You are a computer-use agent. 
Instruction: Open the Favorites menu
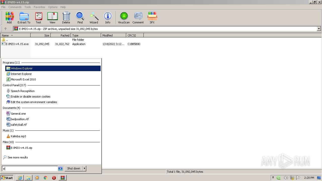(39, 7)
